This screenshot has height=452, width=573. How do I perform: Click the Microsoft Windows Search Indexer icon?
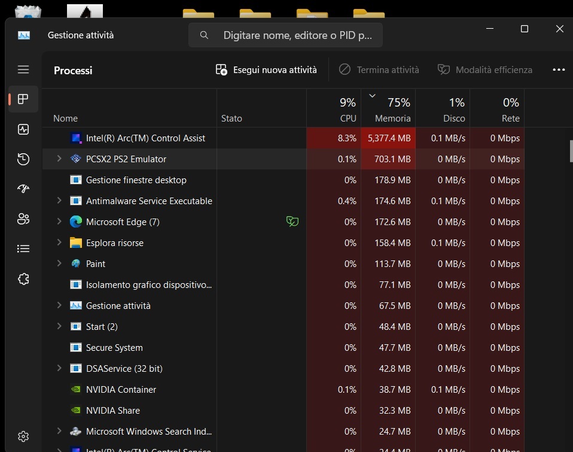75,431
